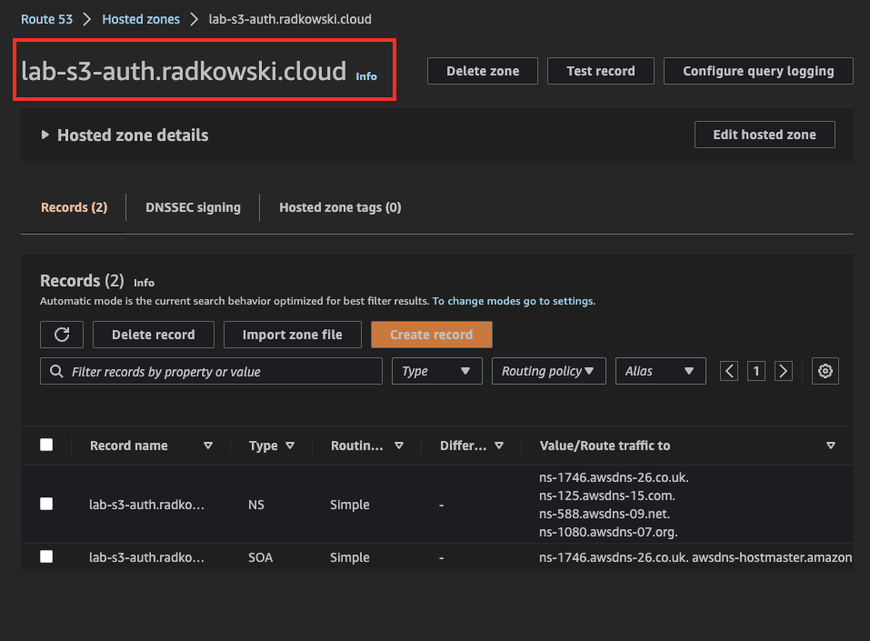Viewport: 870px width, 641px height.
Task: Sort by the Type column header arrow
Action: (x=290, y=446)
